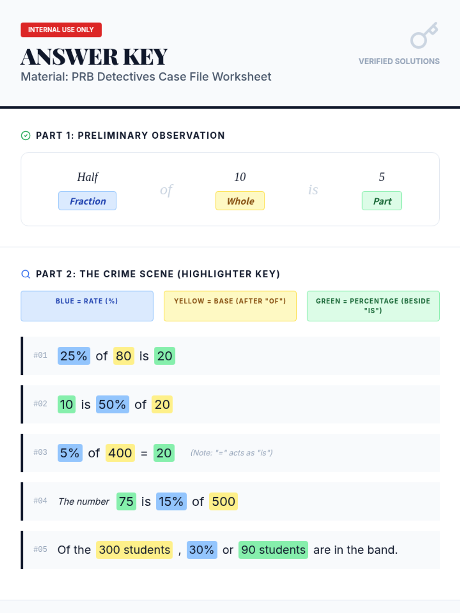The image size is (460, 613).
Task: Click the green 90 students highlight
Action: (273, 550)
